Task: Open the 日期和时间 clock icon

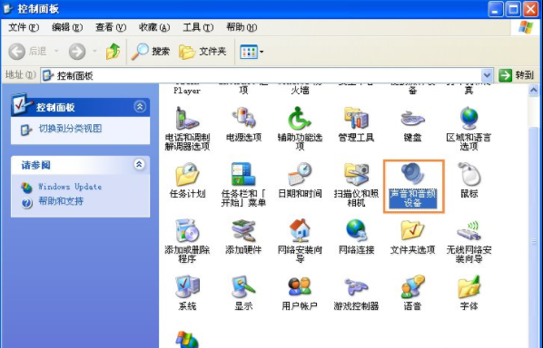Action: click(300, 174)
